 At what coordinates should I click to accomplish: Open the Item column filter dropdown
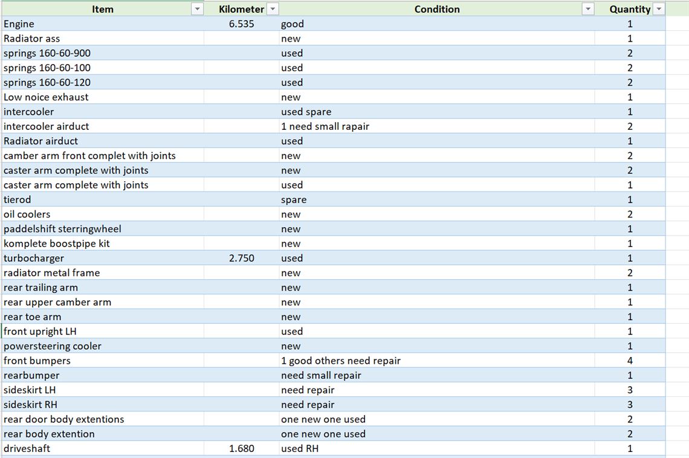pyautogui.click(x=196, y=9)
